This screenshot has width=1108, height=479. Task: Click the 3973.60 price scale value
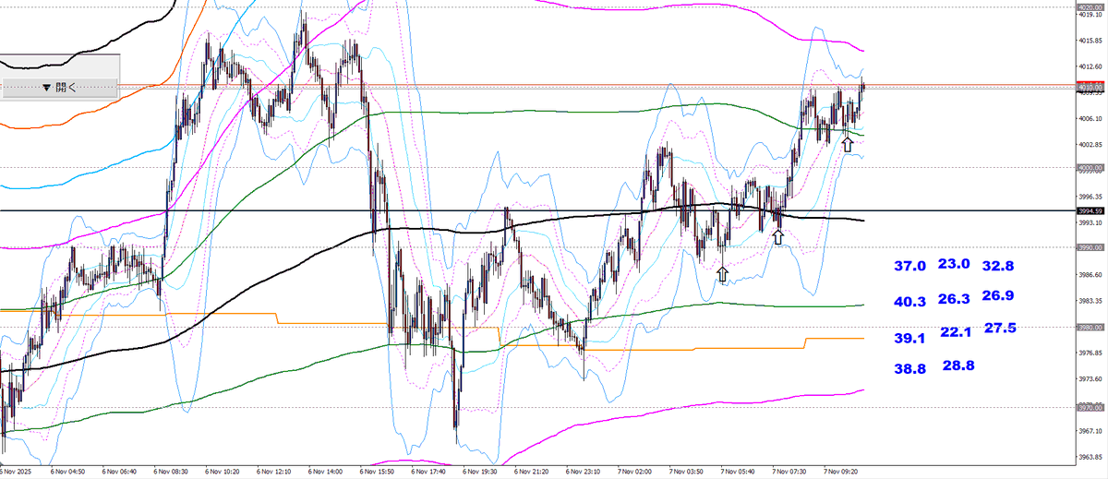click(1090, 379)
